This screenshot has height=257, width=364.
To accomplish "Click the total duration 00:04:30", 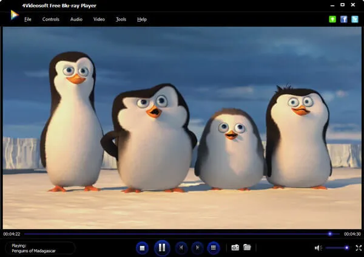I will coord(352,234).
